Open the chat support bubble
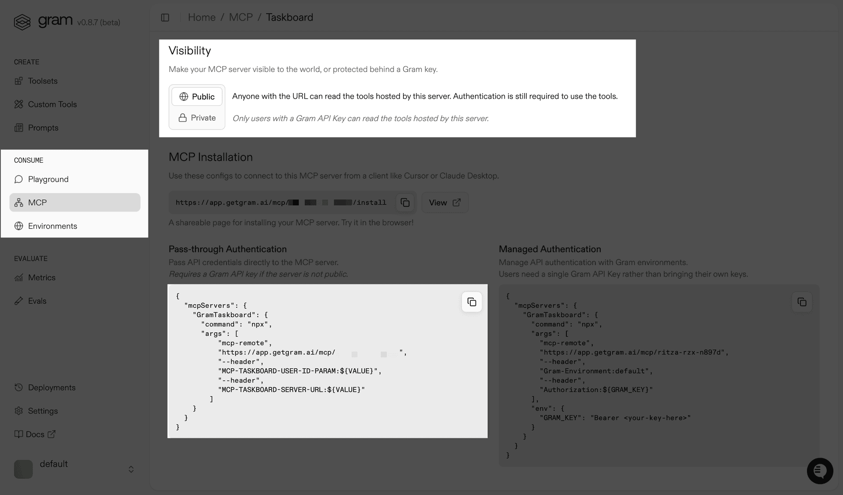843x495 pixels. 820,471
